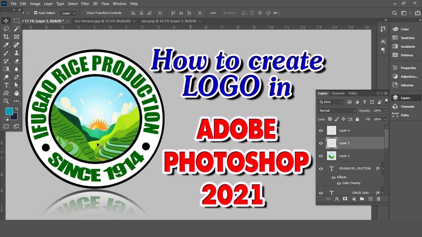Select the Rectangular Marquee tool

point(16,21)
